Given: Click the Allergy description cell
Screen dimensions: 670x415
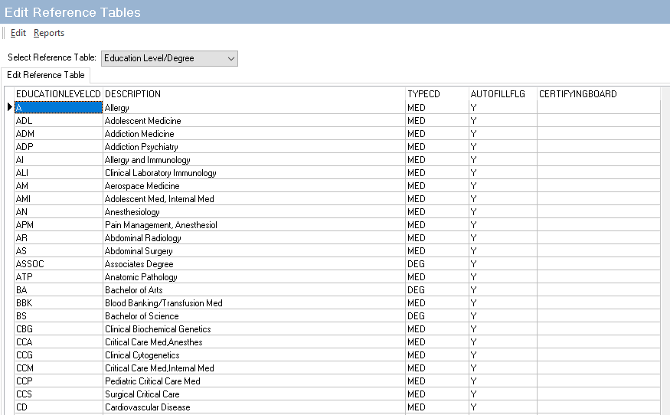Looking at the screenshot, I should click(x=254, y=108).
